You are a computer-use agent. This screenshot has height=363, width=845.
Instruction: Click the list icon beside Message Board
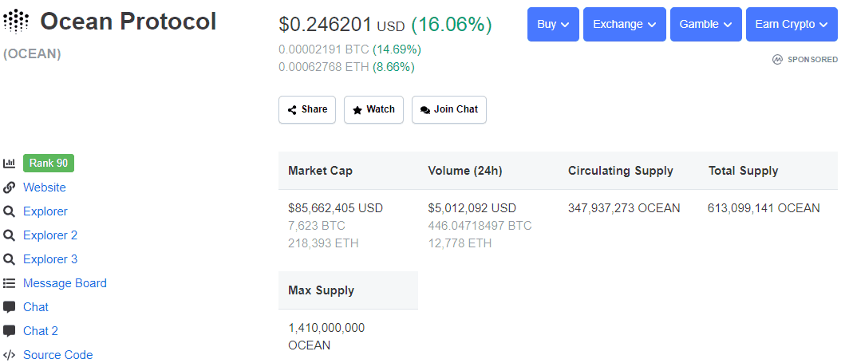(10, 283)
